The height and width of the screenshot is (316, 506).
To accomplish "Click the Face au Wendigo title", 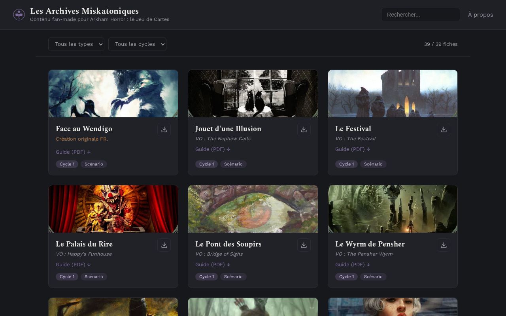I will pyautogui.click(x=84, y=129).
